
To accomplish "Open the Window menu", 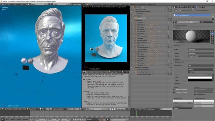I will [18, 4].
